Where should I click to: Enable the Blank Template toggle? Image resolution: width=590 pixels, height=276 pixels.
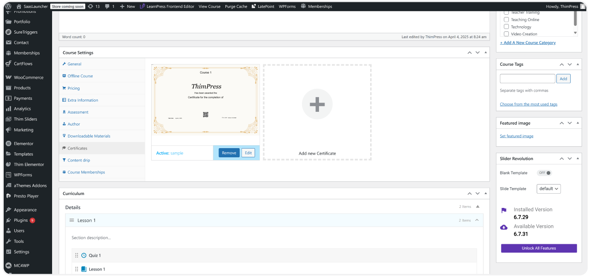(544, 172)
